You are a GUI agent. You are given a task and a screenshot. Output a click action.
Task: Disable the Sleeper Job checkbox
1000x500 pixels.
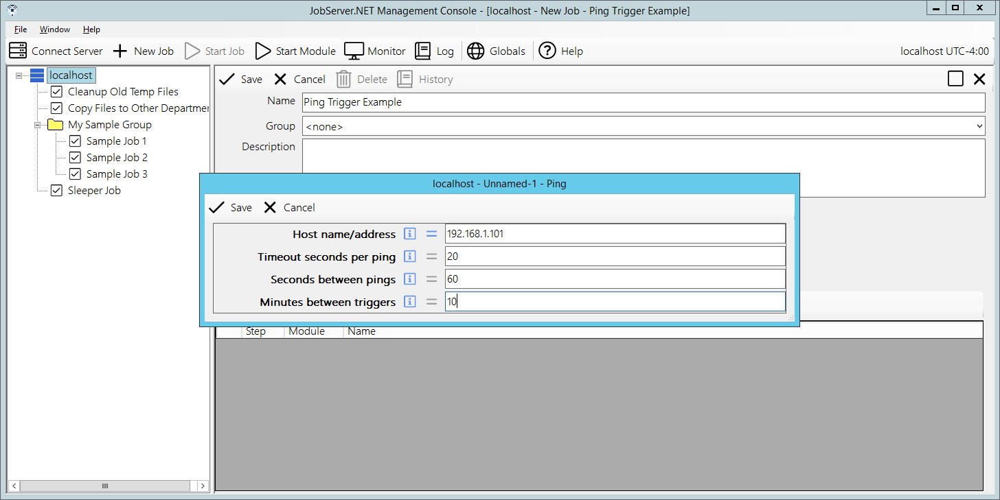pos(57,191)
